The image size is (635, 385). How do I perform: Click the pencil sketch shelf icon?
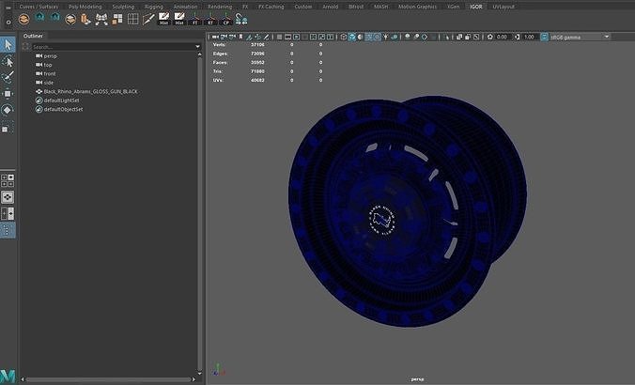pyautogui.click(x=148, y=19)
